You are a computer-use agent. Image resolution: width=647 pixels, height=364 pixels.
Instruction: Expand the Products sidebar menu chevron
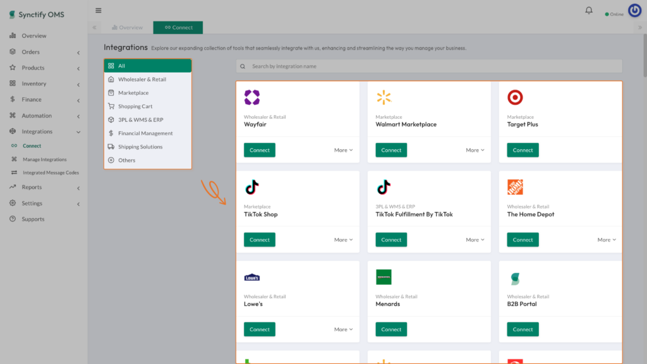[x=78, y=68]
